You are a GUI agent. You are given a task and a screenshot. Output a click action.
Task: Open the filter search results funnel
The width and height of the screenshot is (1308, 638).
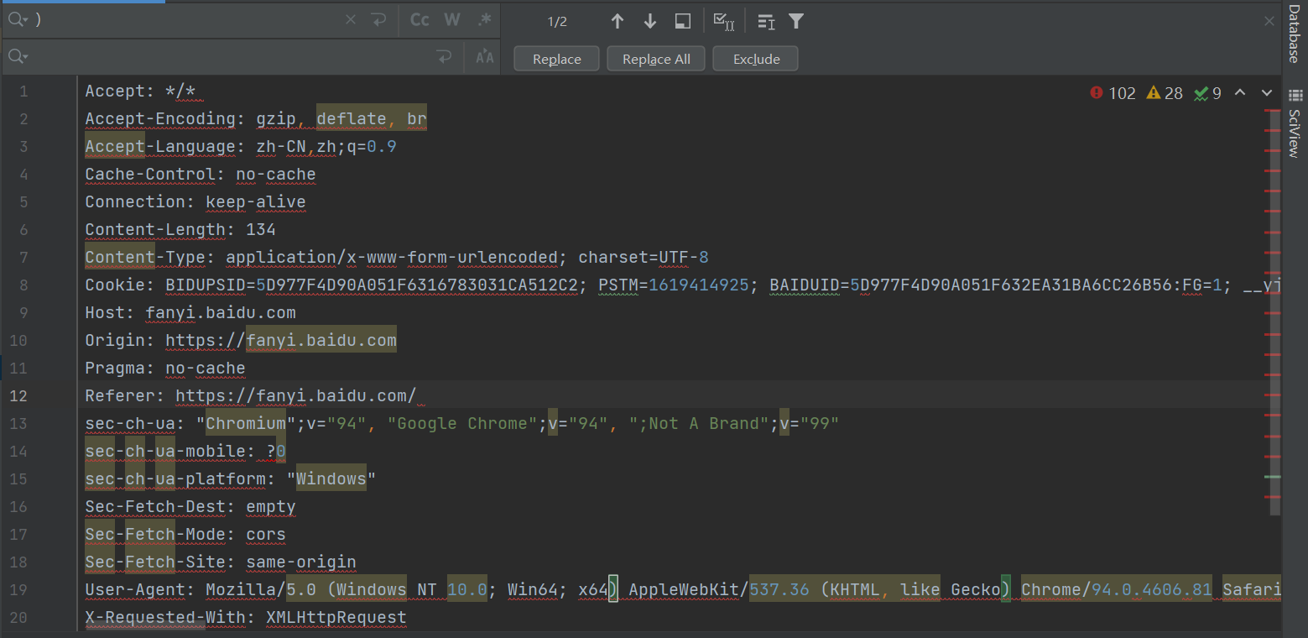(795, 21)
